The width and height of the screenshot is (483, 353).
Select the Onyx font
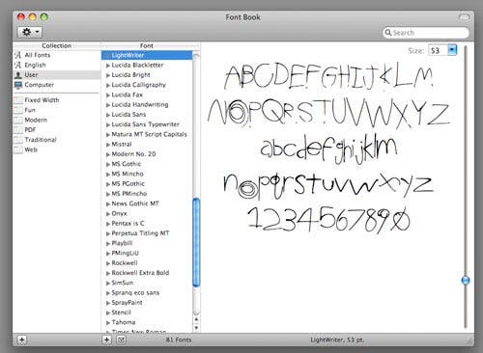119,213
